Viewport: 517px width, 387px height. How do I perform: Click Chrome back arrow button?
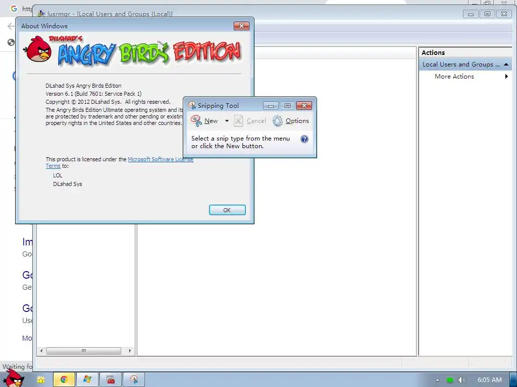coord(11,26)
